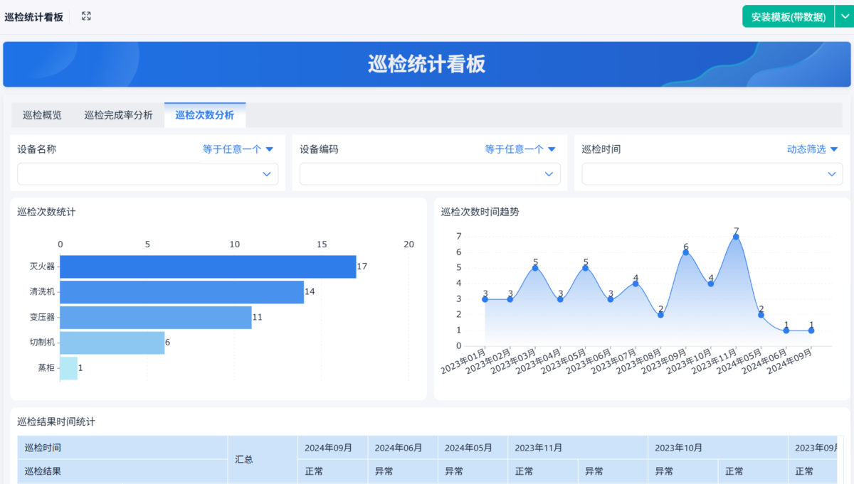Switch to the 巡检概览 tab

(42, 115)
